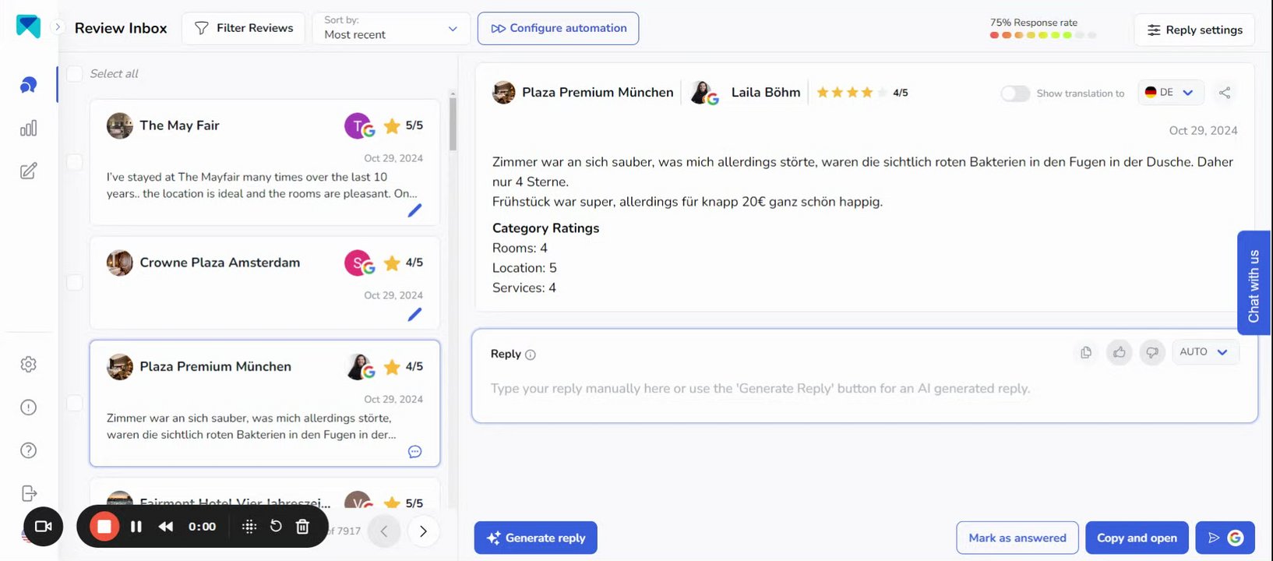The height and width of the screenshot is (561, 1273).
Task: Open the compose edit sidebar icon
Action: pyautogui.click(x=28, y=171)
